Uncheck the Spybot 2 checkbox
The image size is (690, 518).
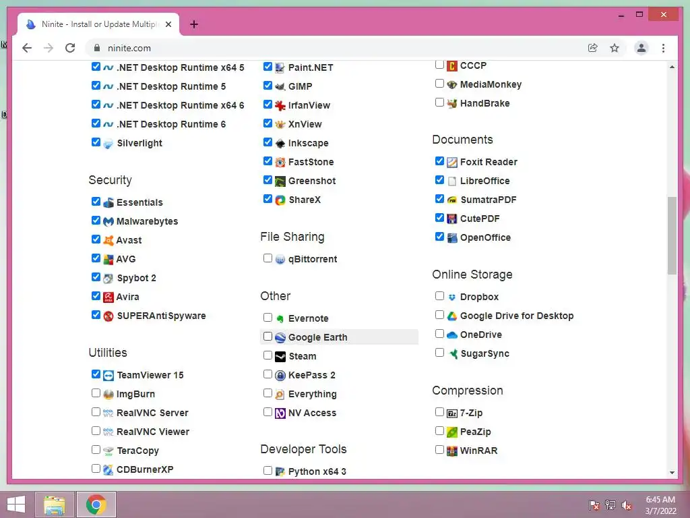tap(96, 277)
